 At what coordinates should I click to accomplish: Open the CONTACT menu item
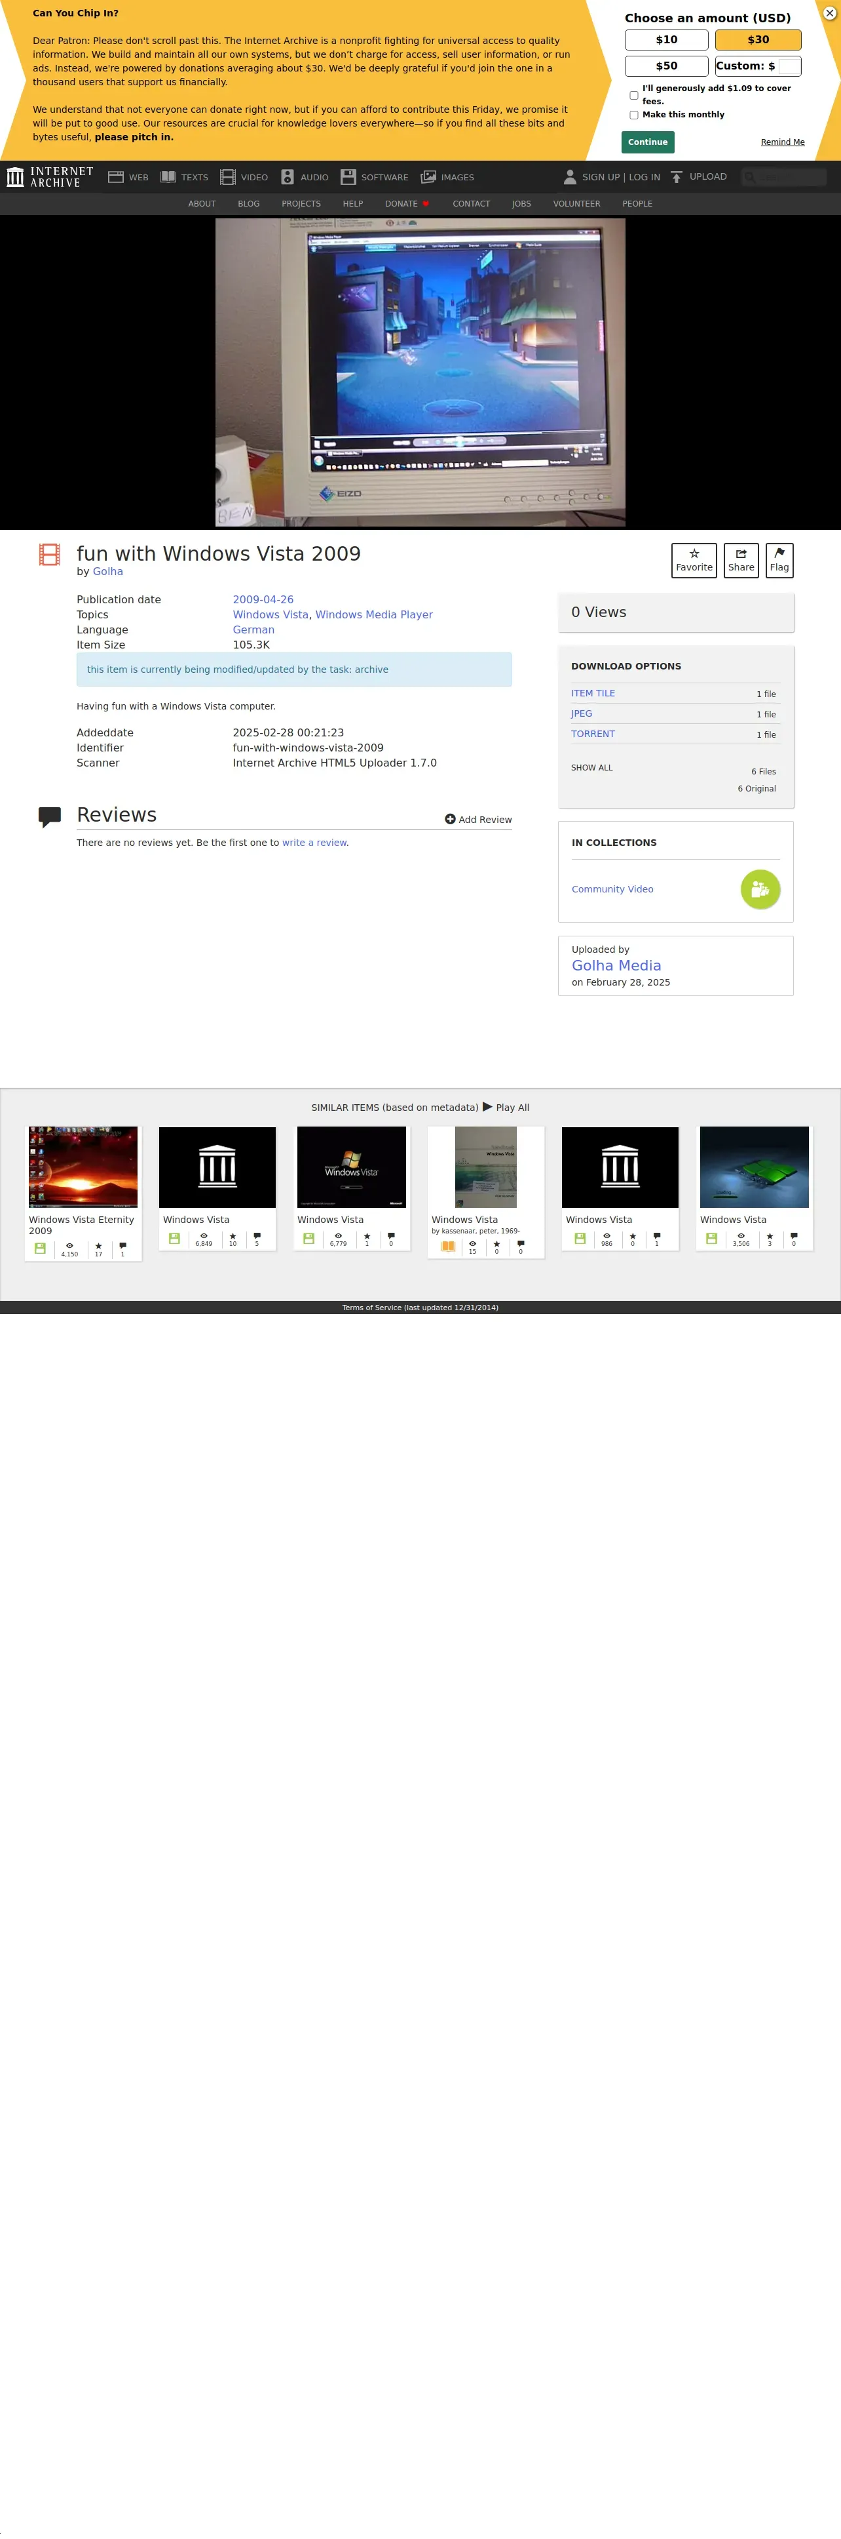pyautogui.click(x=471, y=204)
